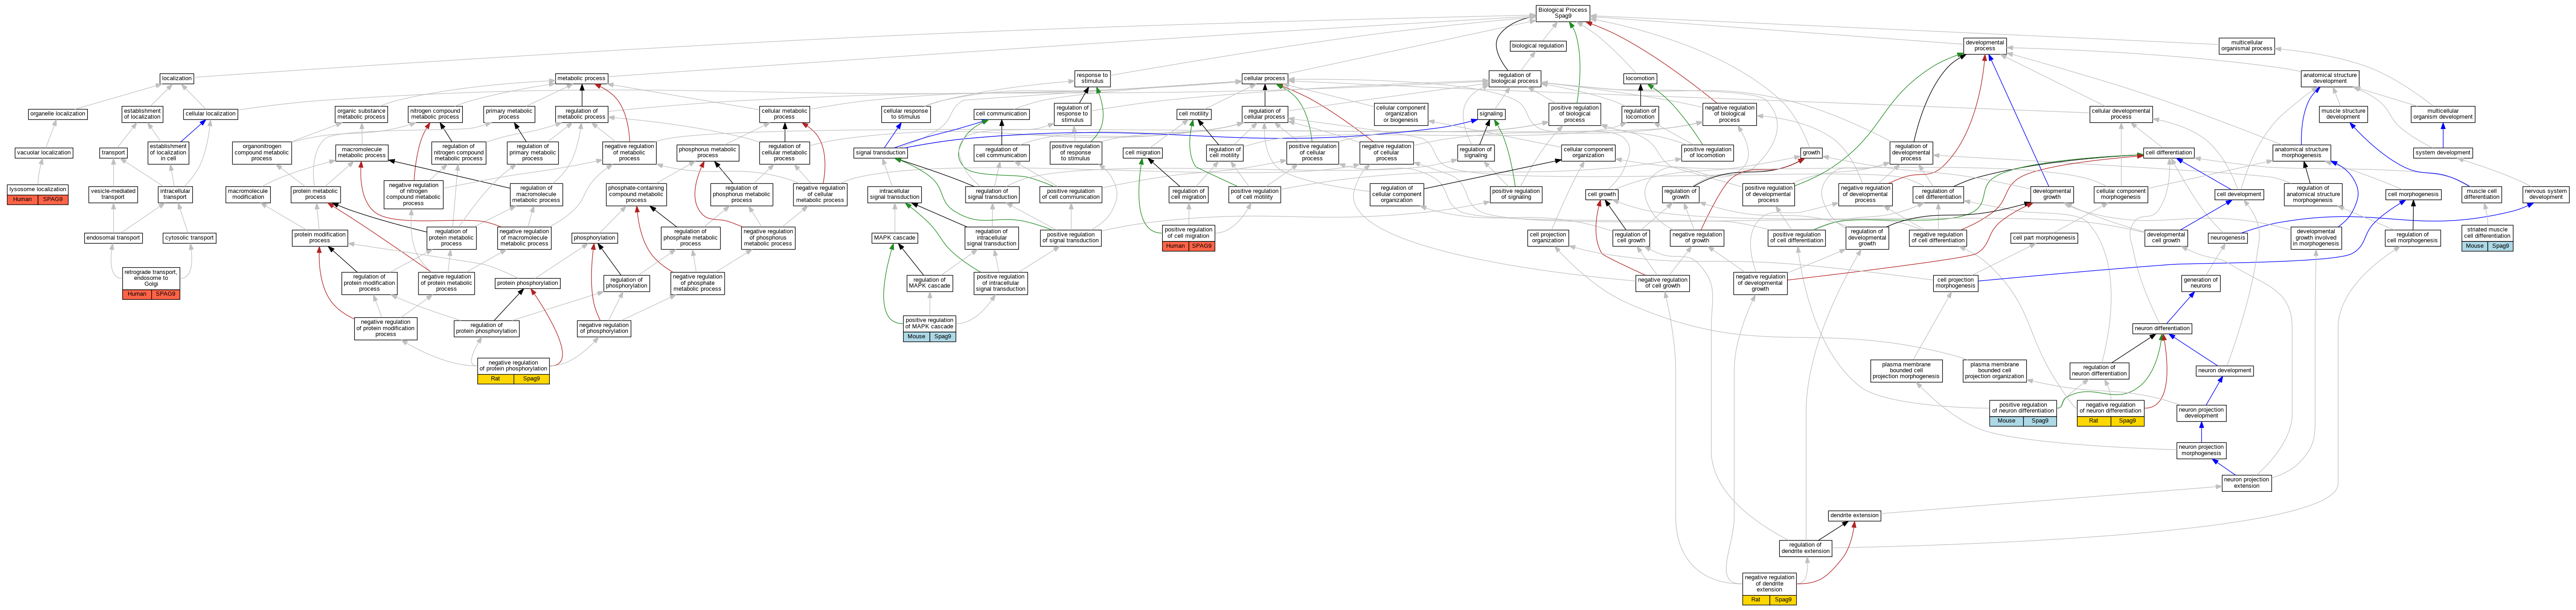Select the "intracellular signal transduction" node
This screenshot has width=2576, height=610.
pos(894,194)
